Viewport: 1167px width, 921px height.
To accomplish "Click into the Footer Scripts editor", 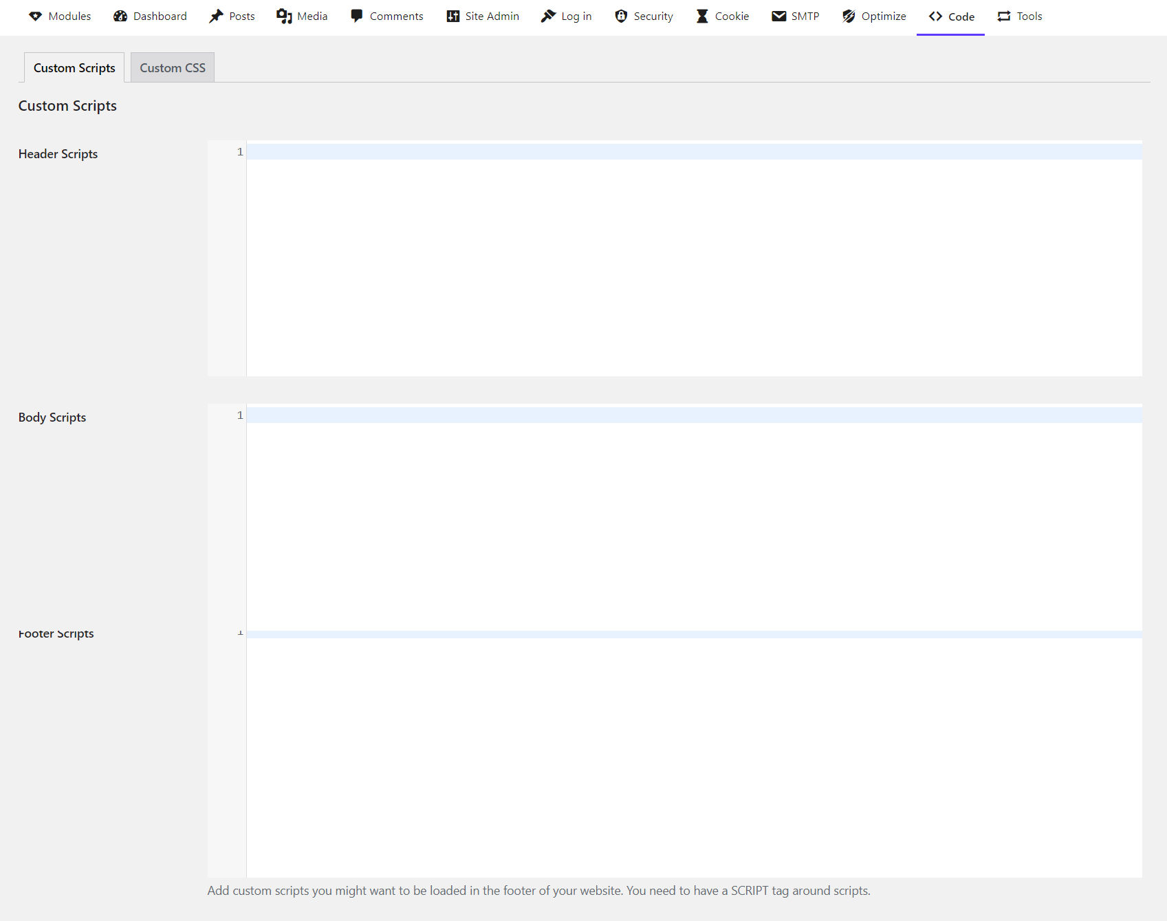I will [693, 757].
